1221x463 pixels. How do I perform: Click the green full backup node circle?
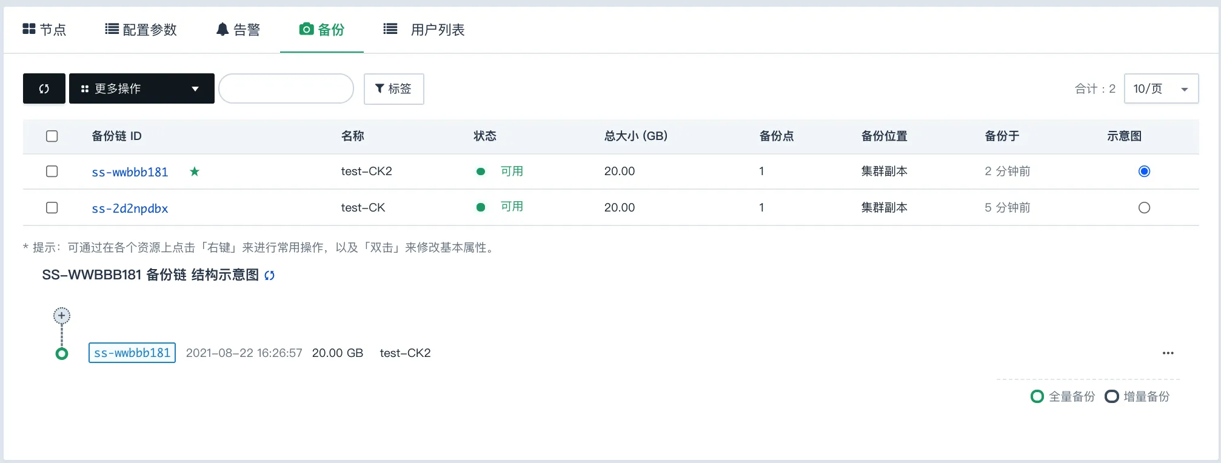[62, 354]
